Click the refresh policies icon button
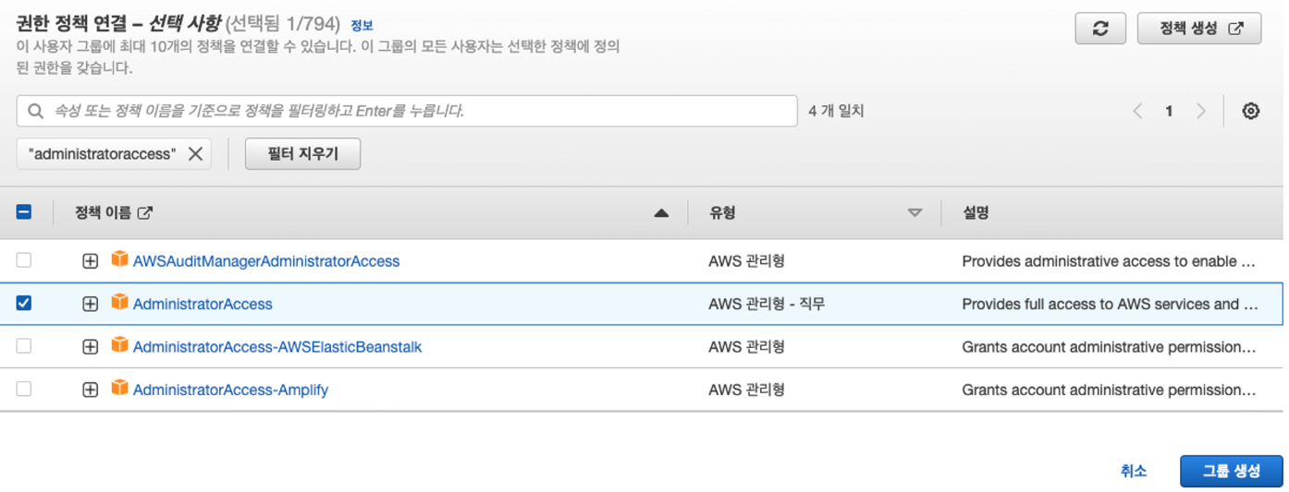Screen dimensions: 1289x492 pyautogui.click(x=1100, y=29)
